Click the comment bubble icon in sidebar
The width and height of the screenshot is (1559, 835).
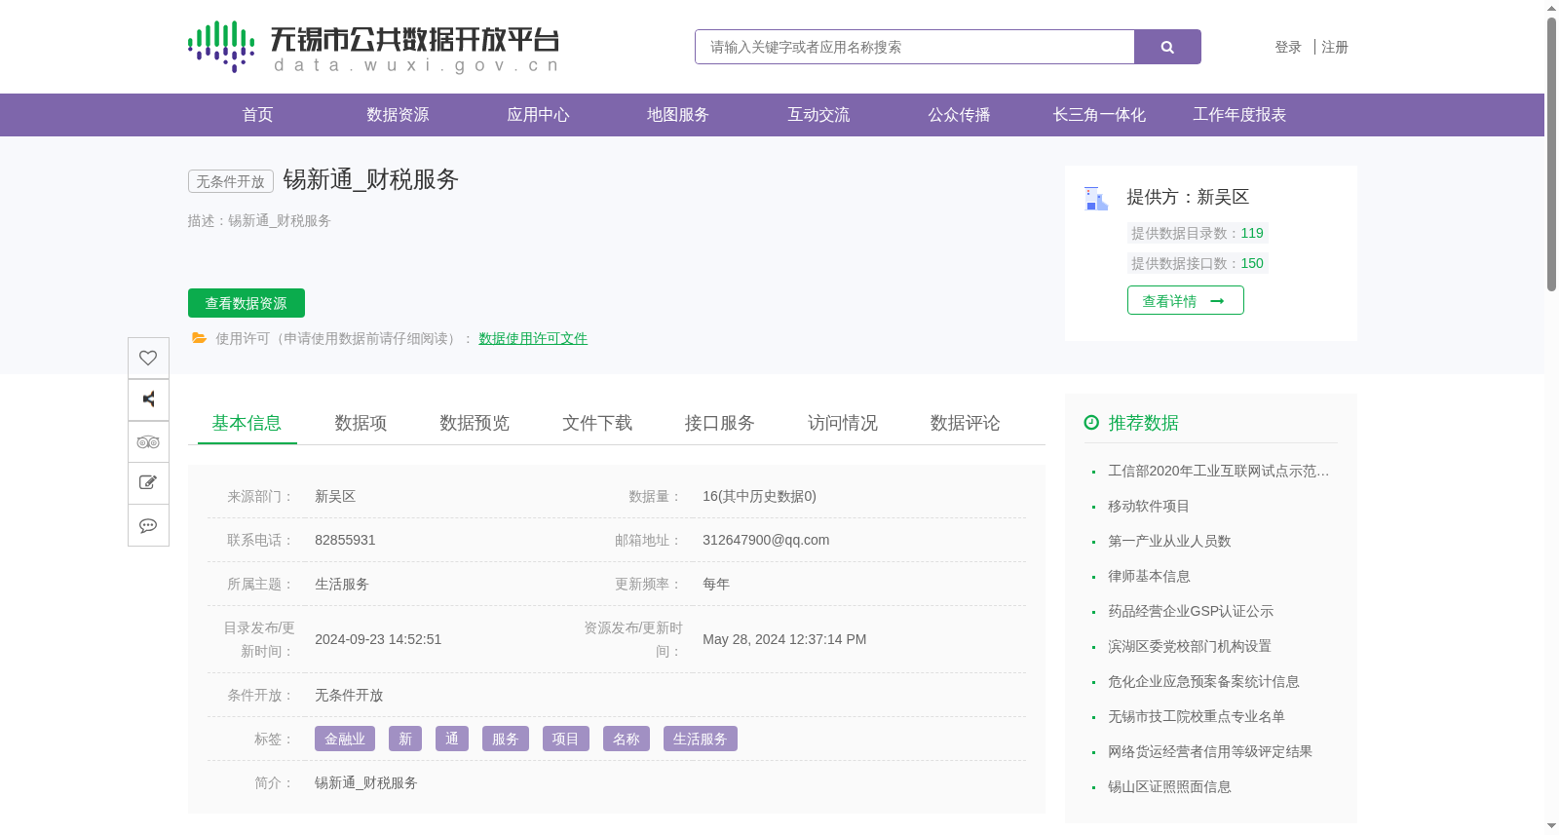(x=148, y=525)
